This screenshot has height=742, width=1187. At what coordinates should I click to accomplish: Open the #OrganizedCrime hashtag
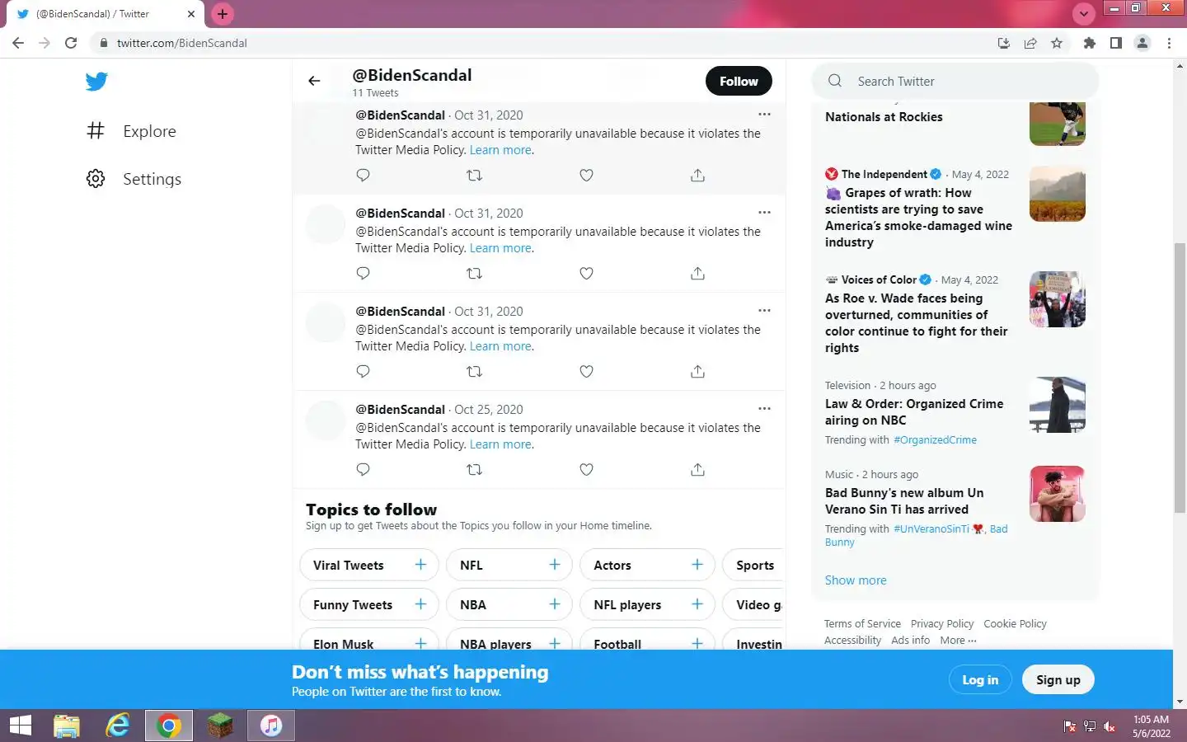[x=935, y=440]
